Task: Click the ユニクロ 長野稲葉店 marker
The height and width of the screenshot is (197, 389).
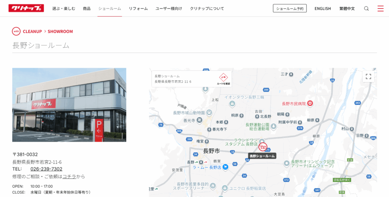Action: point(225,188)
